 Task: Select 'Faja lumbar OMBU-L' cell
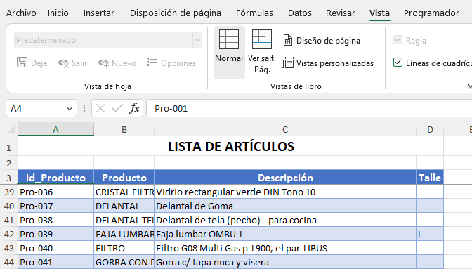(x=285, y=234)
